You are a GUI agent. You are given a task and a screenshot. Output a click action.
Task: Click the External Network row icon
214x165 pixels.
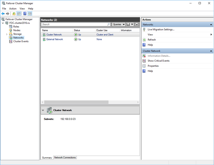coord(44,39)
